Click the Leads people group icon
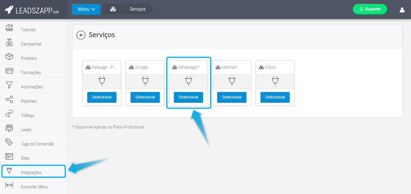Image resolution: width=411 pixels, height=194 pixels. [x=9, y=128]
